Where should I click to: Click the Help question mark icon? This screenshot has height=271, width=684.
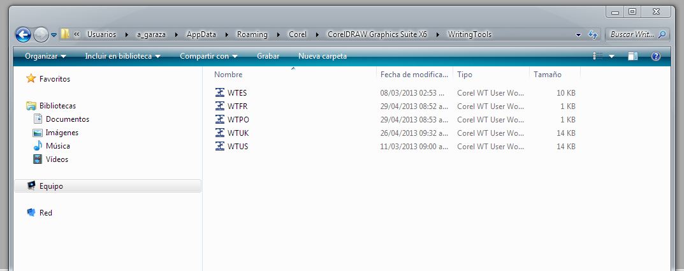tap(655, 56)
